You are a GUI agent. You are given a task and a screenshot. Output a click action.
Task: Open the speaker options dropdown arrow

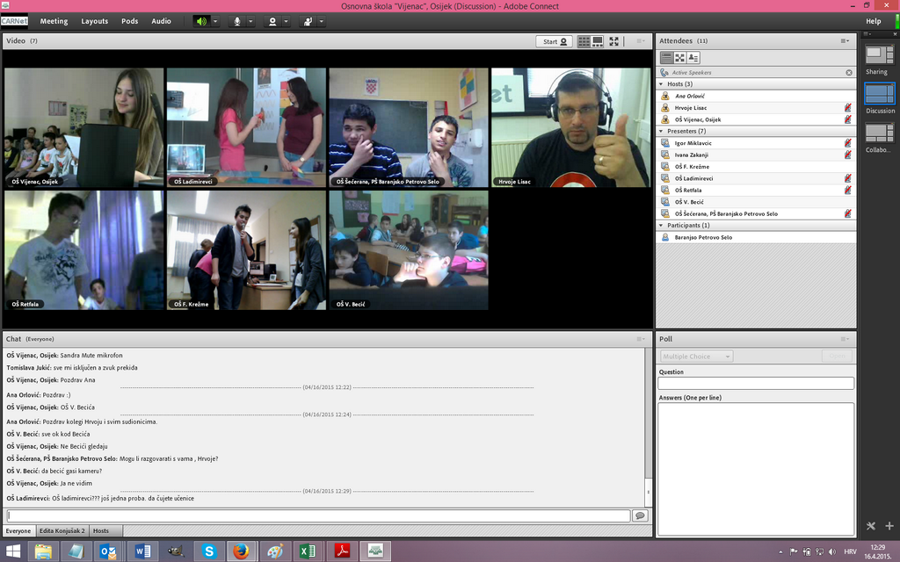coord(216,21)
